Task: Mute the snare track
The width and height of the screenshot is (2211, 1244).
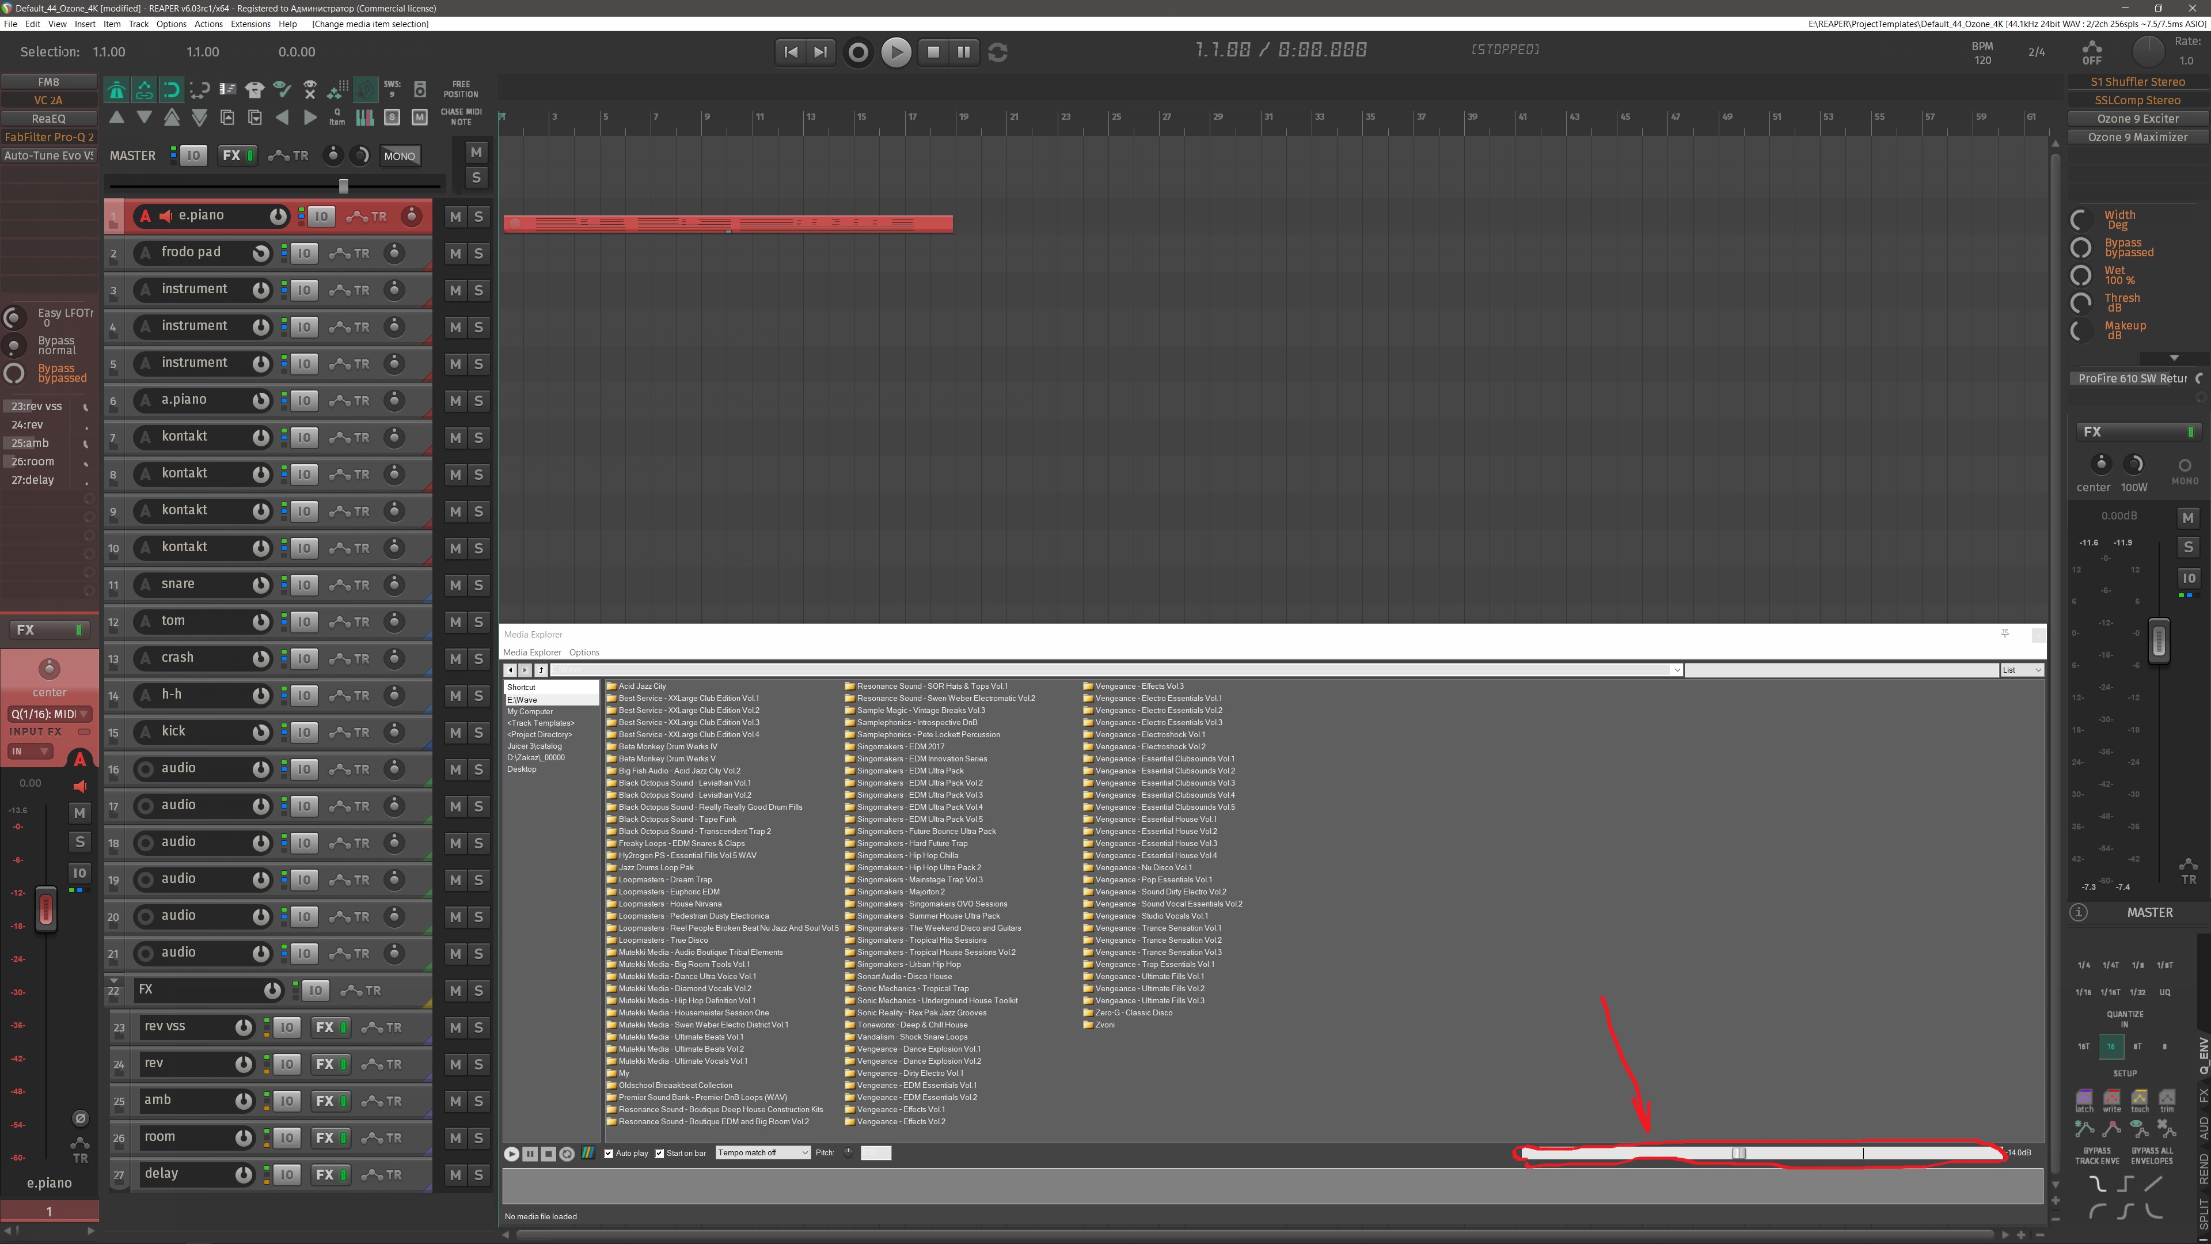Action: coord(455,586)
